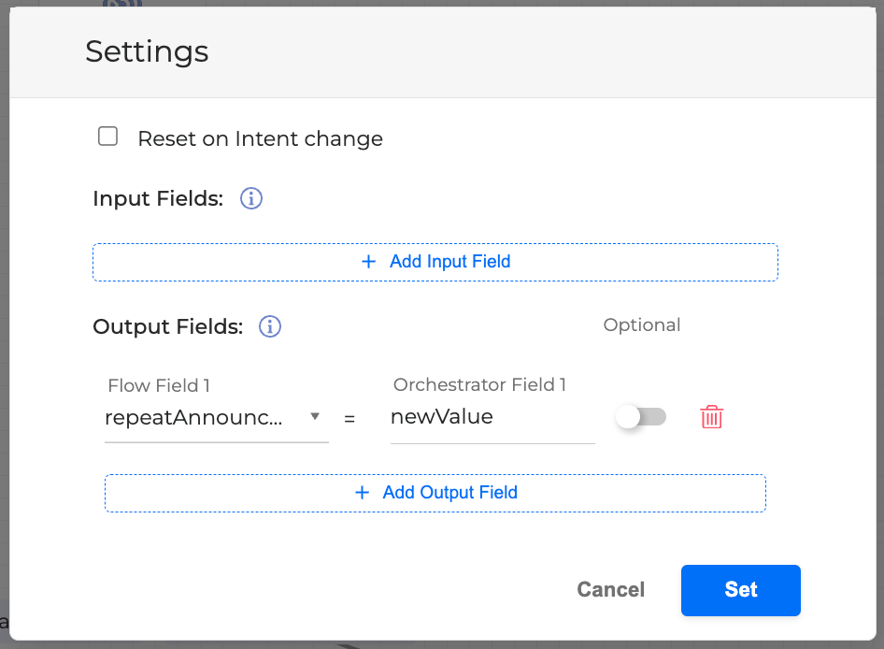This screenshot has width=884, height=649.
Task: Click the plus icon for Add Input Field
Action: coord(368,262)
